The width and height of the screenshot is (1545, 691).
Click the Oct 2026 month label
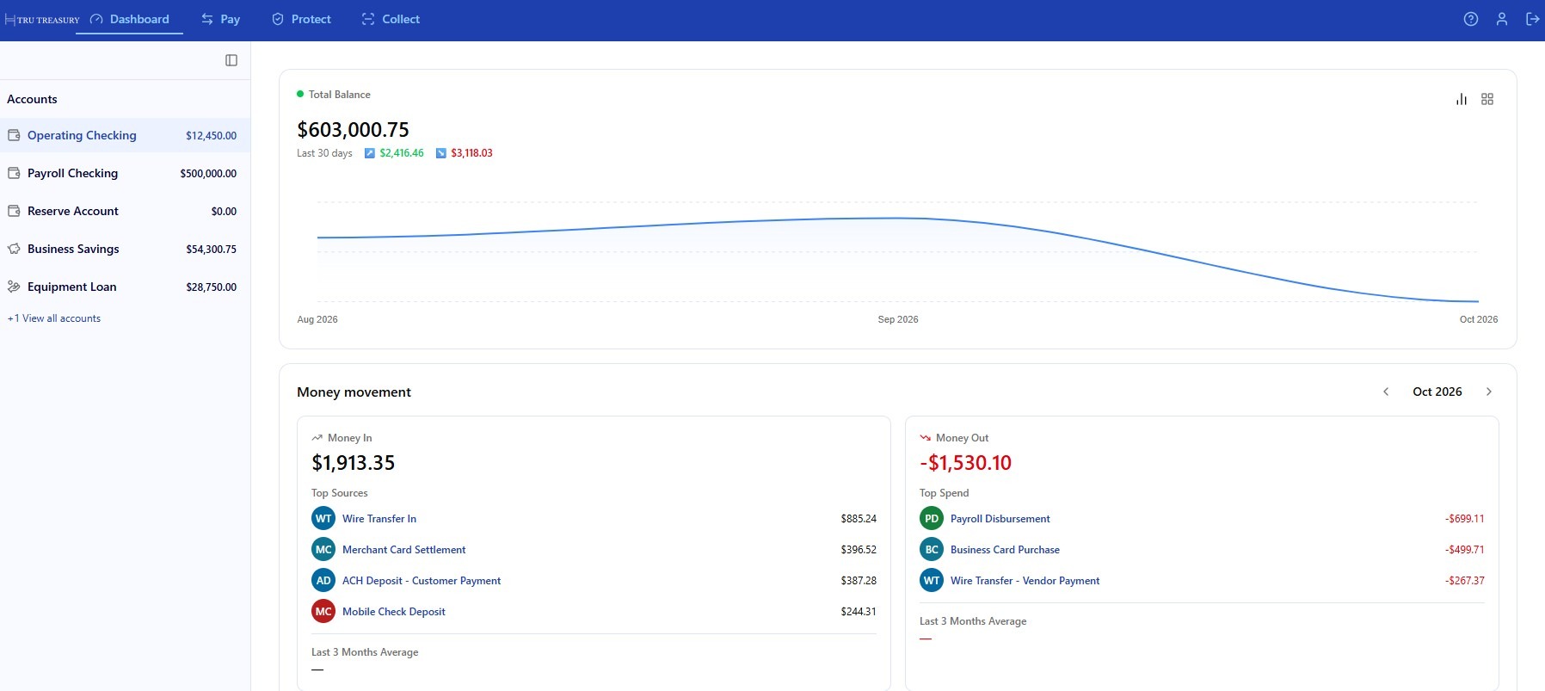pyautogui.click(x=1437, y=392)
